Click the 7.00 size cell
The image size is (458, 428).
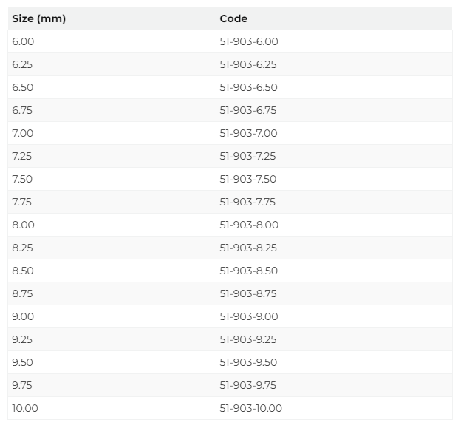click(112, 133)
